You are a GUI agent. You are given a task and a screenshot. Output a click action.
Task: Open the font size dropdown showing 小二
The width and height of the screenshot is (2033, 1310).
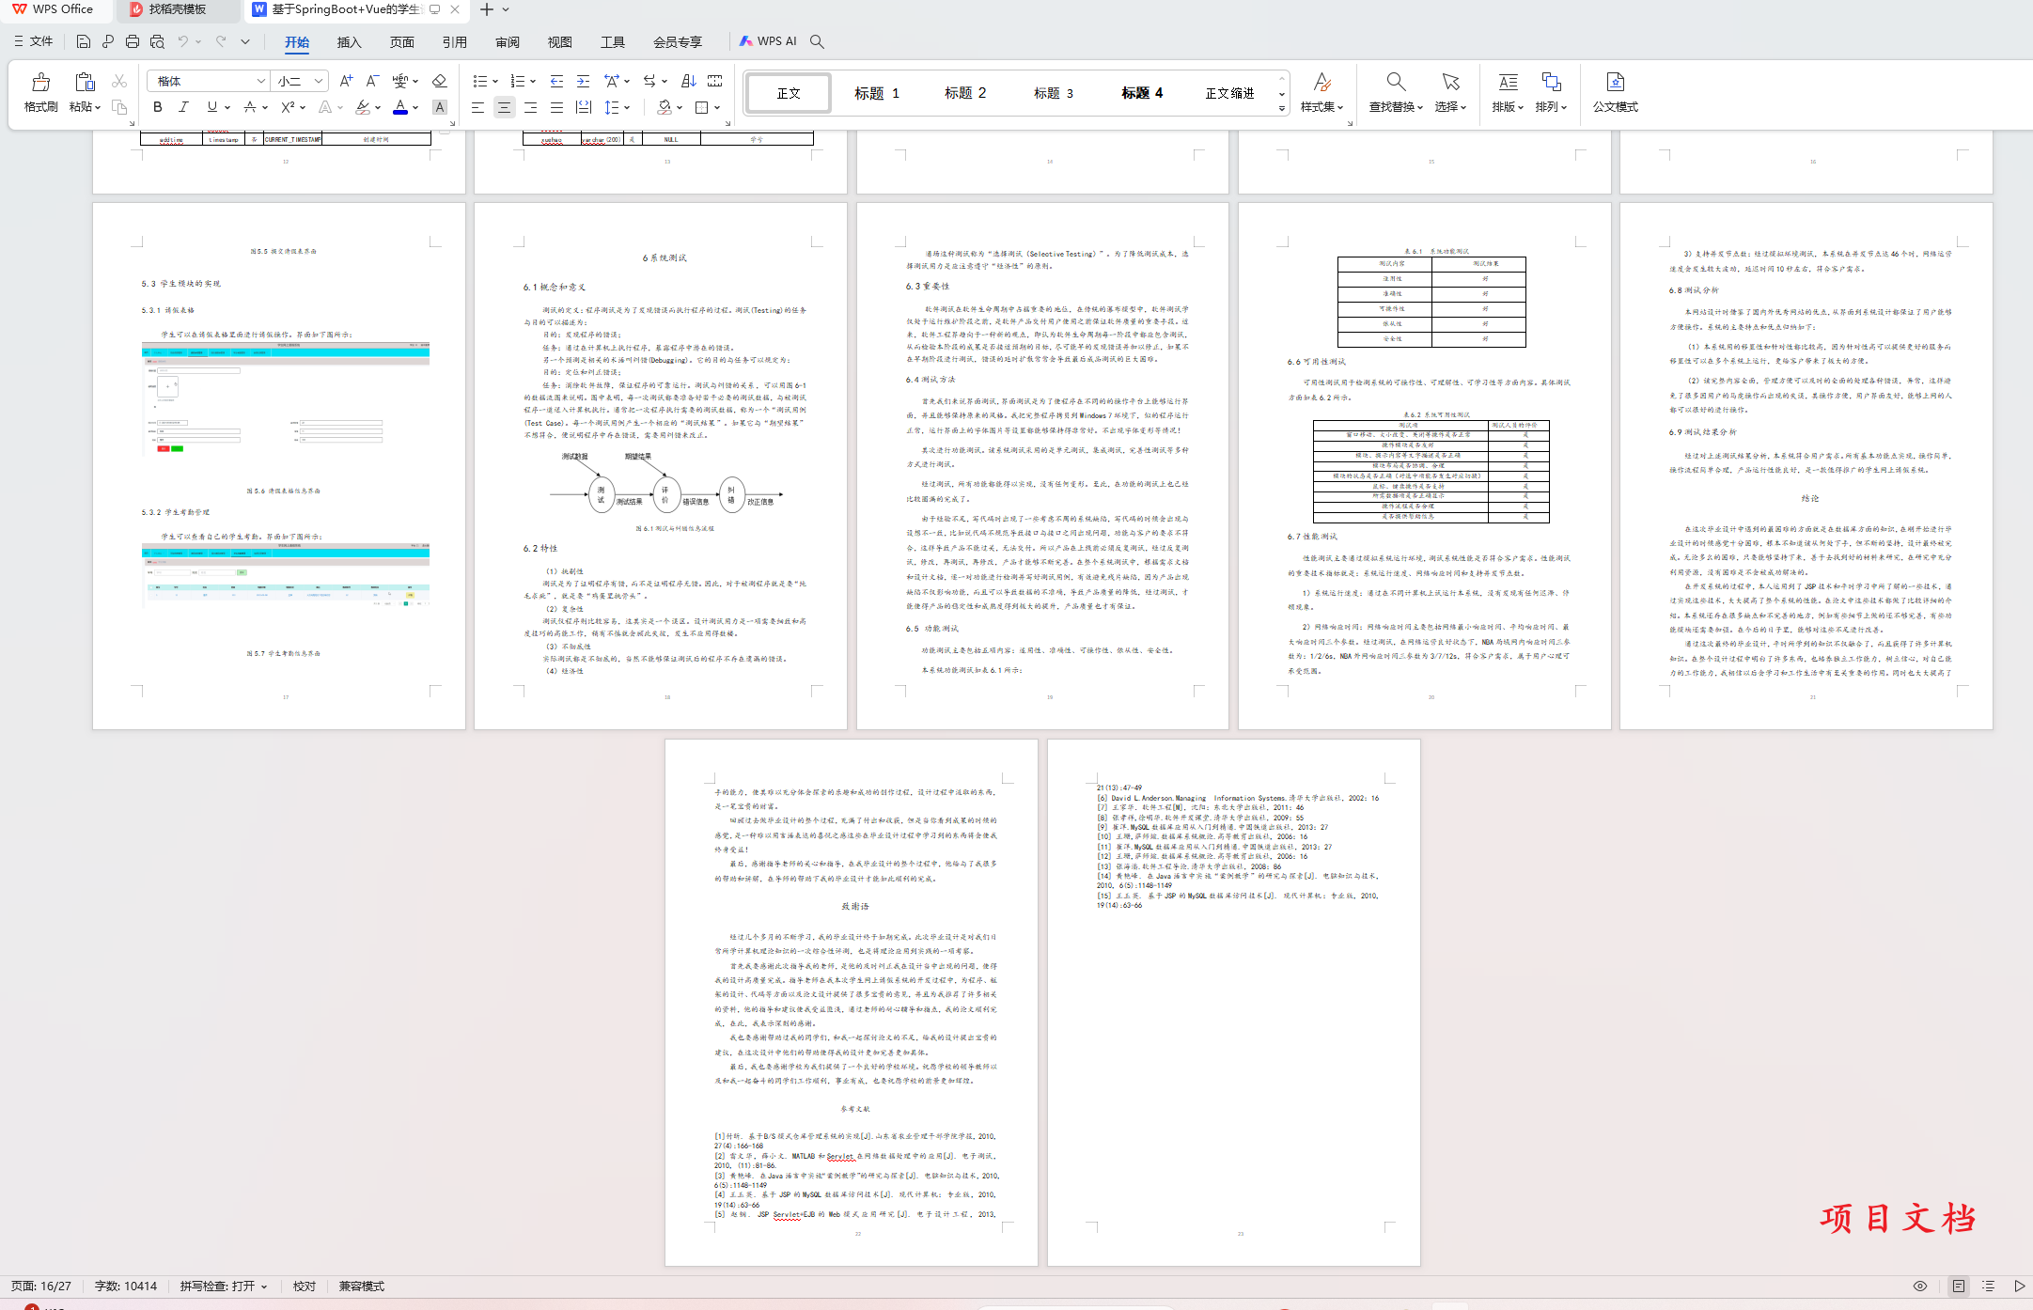coord(319,81)
